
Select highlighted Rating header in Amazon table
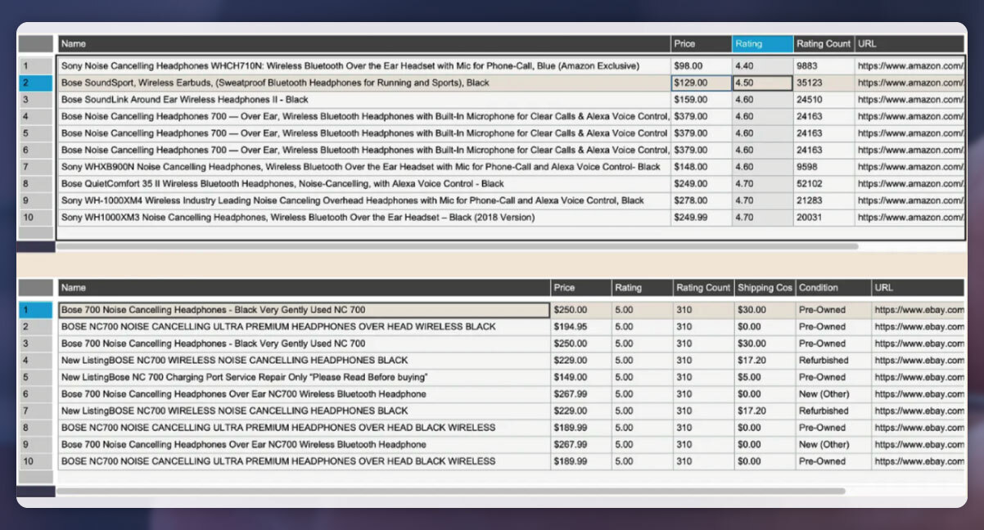pyautogui.click(x=763, y=44)
